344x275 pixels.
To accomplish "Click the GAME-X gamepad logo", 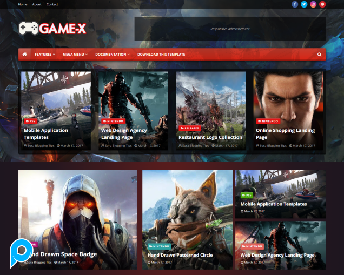I will (52, 29).
